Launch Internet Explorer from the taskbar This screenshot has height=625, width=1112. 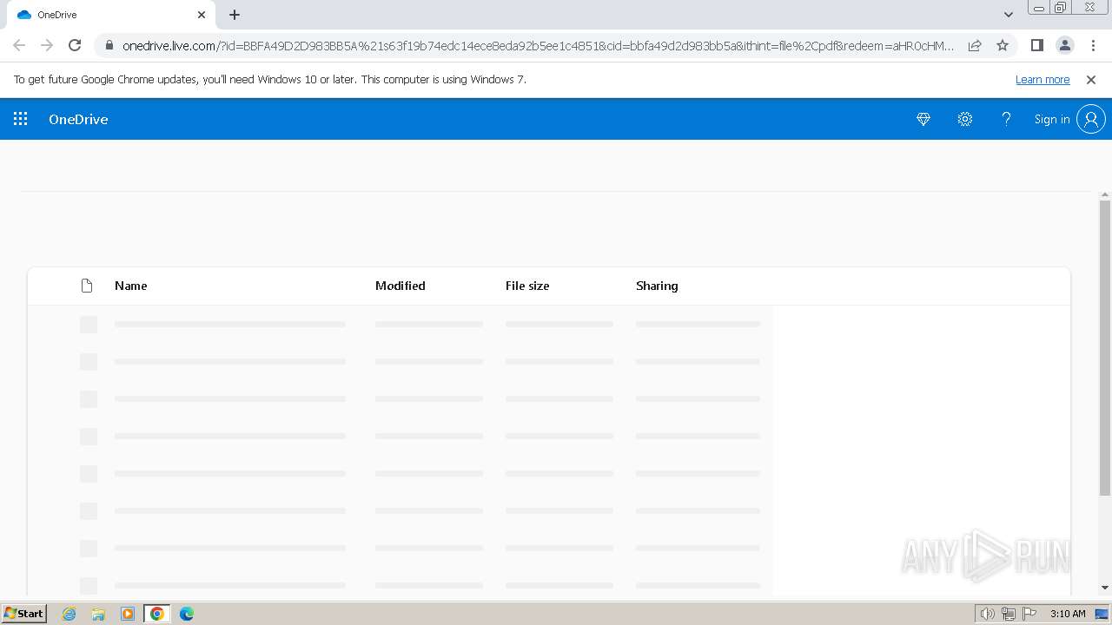click(x=69, y=614)
